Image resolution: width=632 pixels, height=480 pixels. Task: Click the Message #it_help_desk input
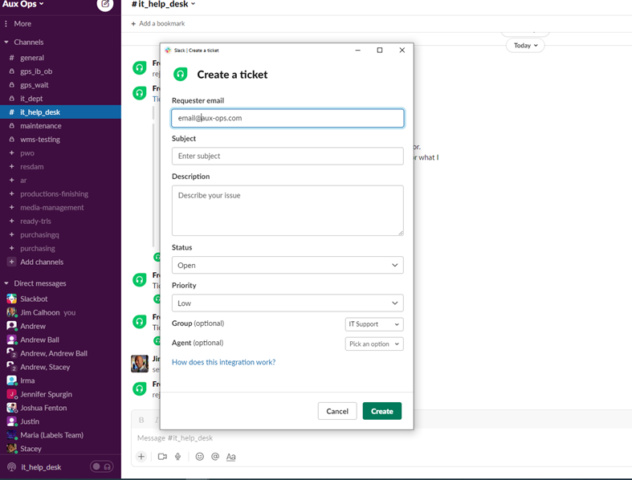click(174, 438)
